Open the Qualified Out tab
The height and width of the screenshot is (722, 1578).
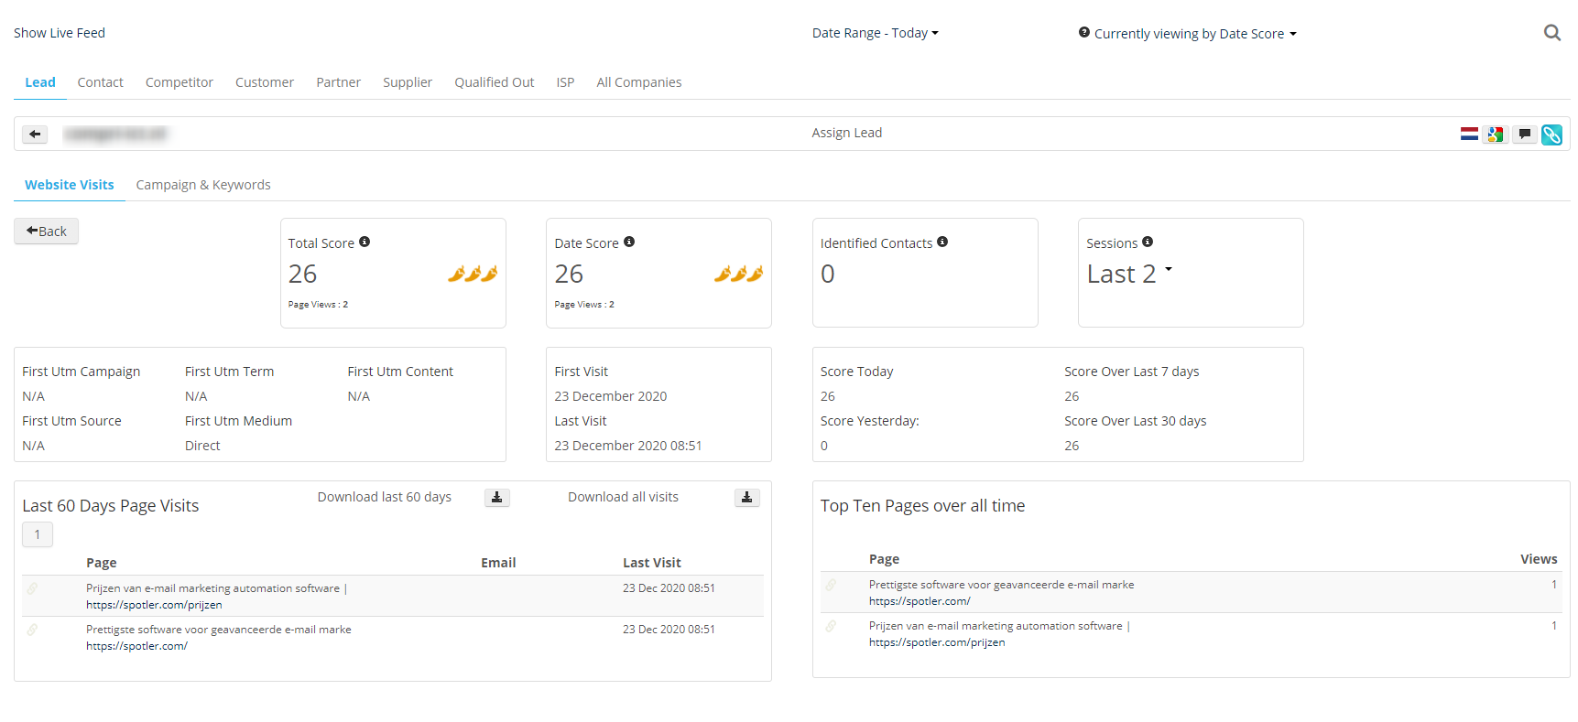(x=495, y=82)
